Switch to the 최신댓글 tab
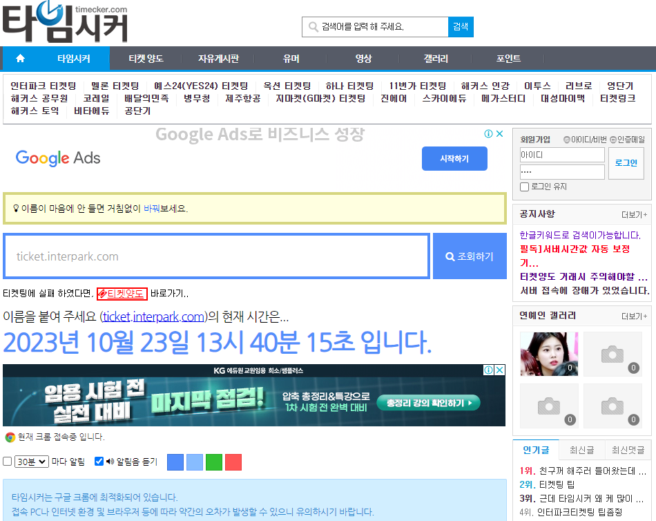 [x=628, y=450]
